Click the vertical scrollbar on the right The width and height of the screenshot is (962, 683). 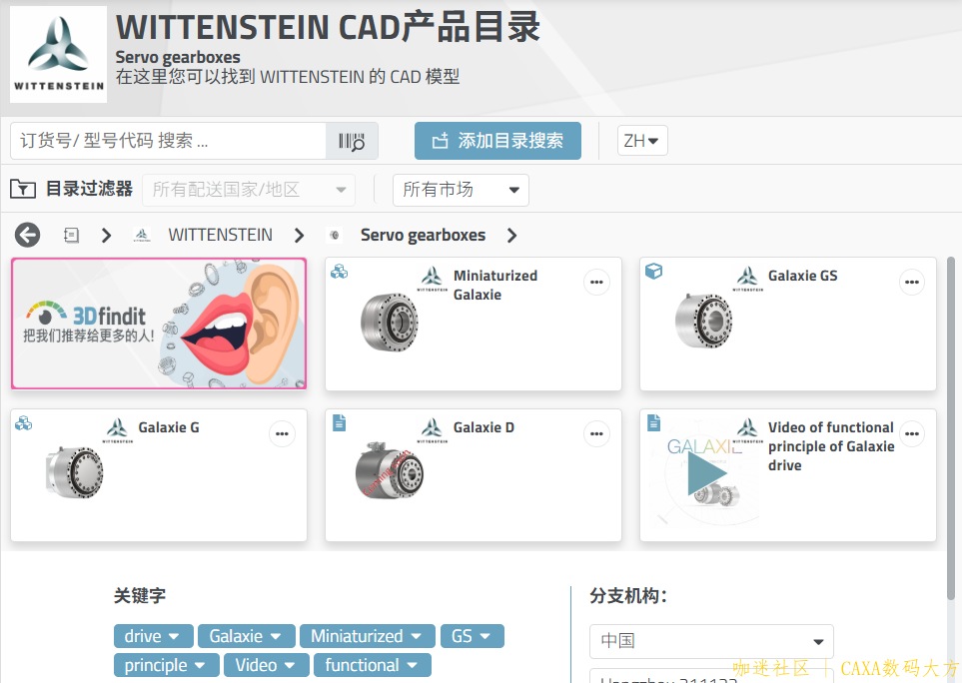(x=951, y=429)
